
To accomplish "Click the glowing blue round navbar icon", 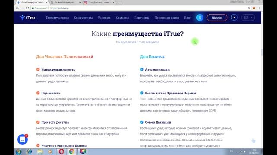I will [x=200, y=18].
